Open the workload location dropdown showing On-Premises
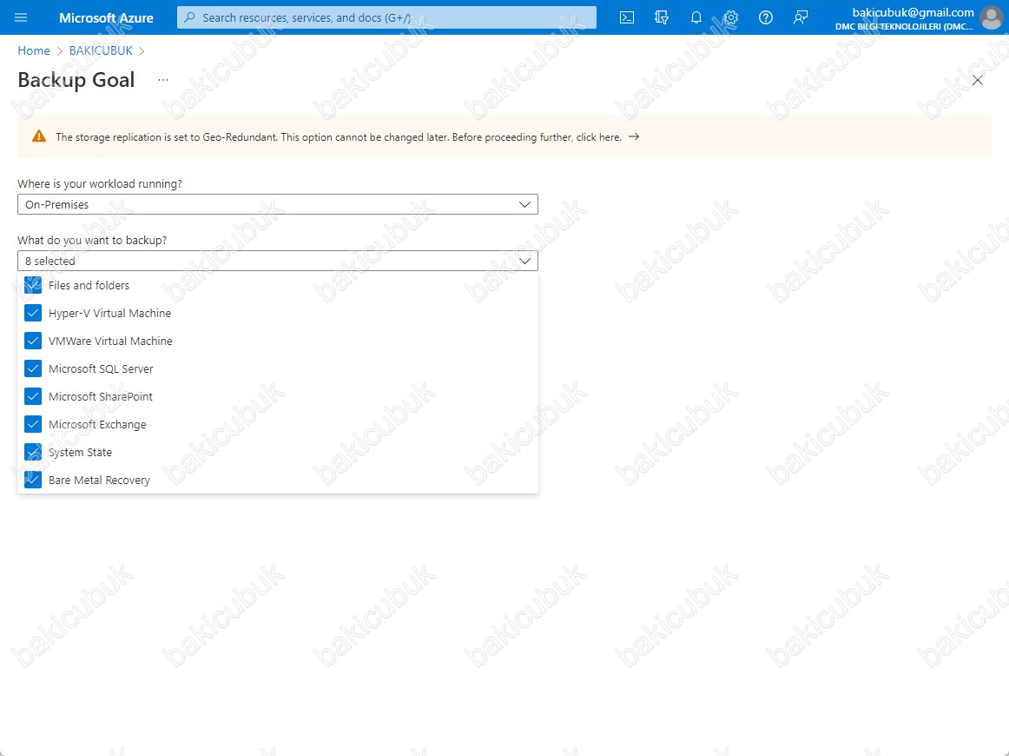 pos(277,204)
